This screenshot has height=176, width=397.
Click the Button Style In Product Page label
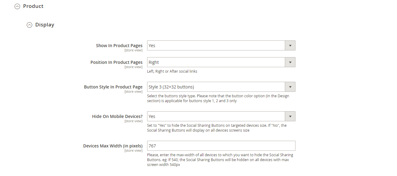tap(113, 87)
